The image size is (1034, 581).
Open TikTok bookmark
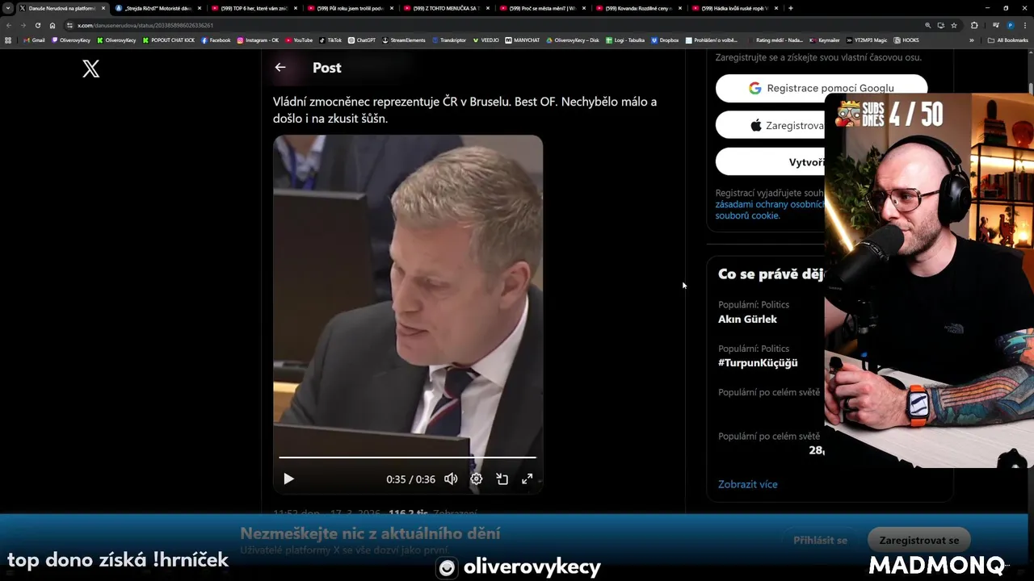tap(330, 40)
